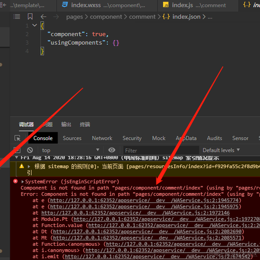The height and width of the screenshot is (260, 260).
Task: Open the Sources devtools tab
Action: (72, 138)
